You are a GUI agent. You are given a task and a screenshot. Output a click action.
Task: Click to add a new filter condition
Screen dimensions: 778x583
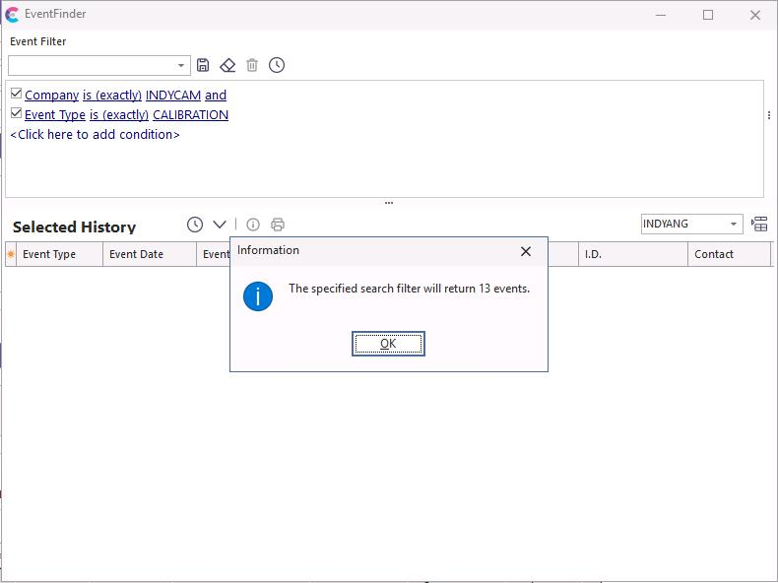click(x=95, y=135)
